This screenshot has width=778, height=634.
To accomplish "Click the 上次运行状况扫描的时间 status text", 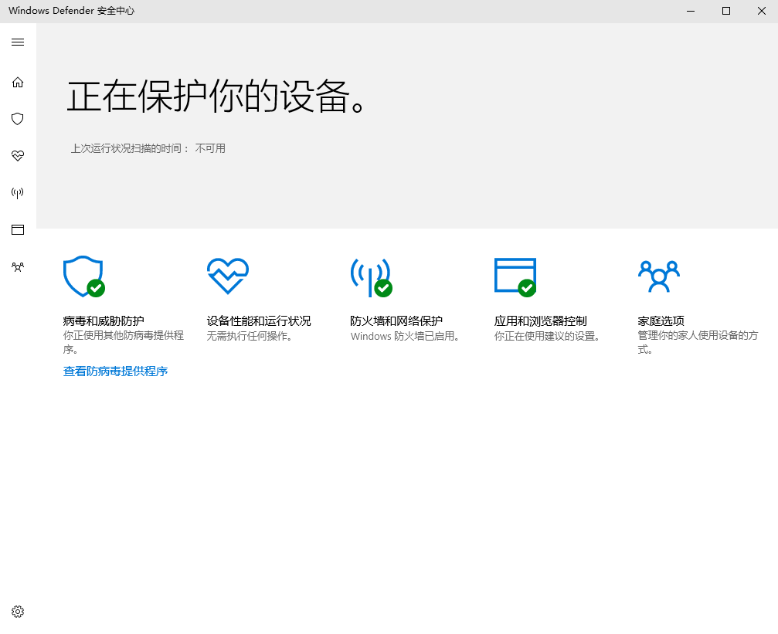I will 147,148.
